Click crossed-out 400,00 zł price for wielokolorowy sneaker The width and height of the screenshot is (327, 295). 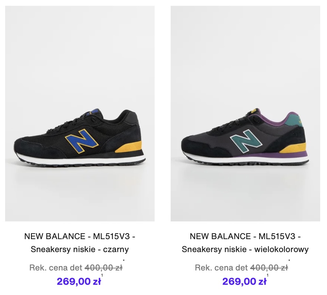[269, 268]
